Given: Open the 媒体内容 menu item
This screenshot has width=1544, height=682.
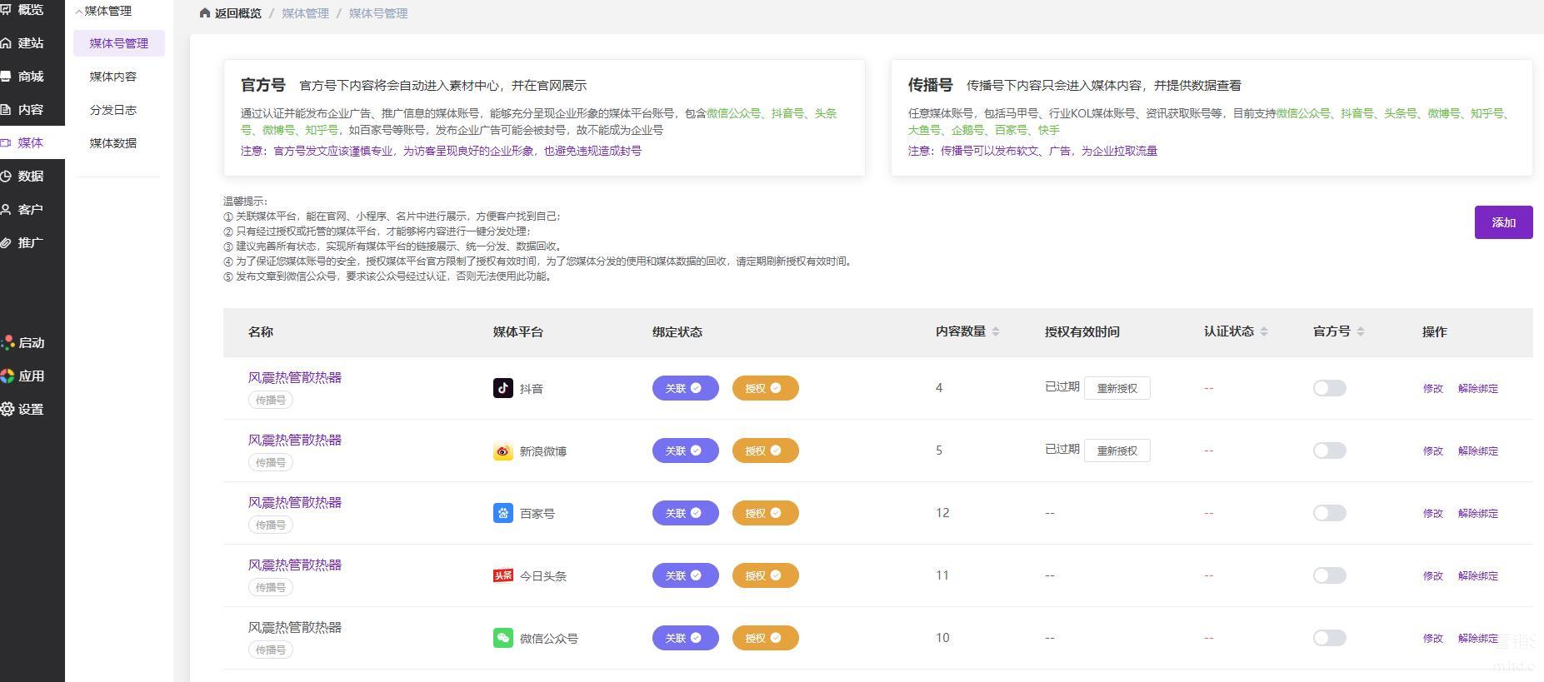Looking at the screenshot, I should click(x=112, y=77).
